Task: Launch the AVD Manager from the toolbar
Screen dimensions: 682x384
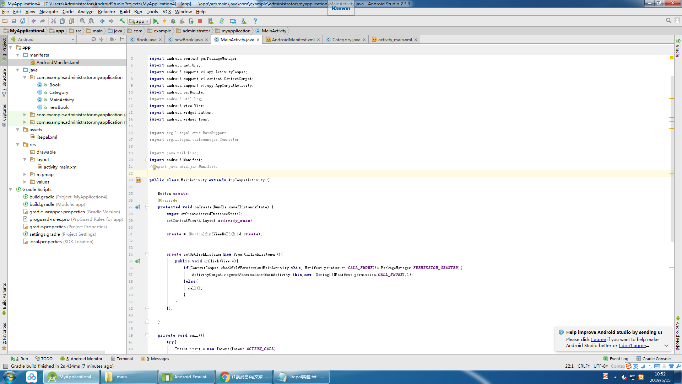Action: point(211,21)
